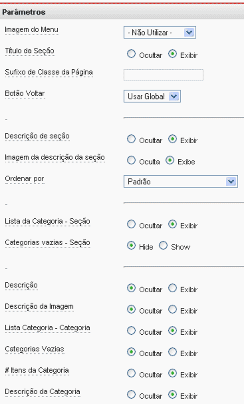Show the '# Itens da Categoria' setting
Screen dimensions: 244x404
[173, 373]
